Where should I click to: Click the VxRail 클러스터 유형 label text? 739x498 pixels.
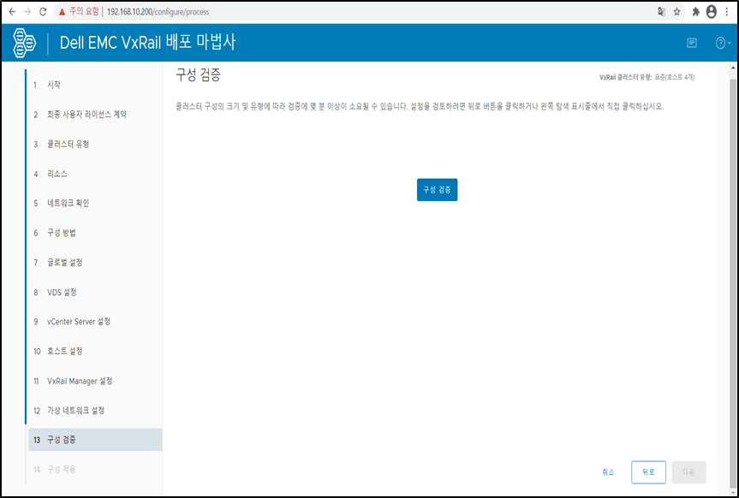625,77
